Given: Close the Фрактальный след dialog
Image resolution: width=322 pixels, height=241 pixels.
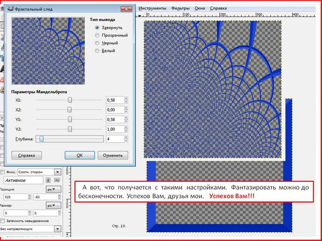Looking at the screenshot, I should pos(126,9).
